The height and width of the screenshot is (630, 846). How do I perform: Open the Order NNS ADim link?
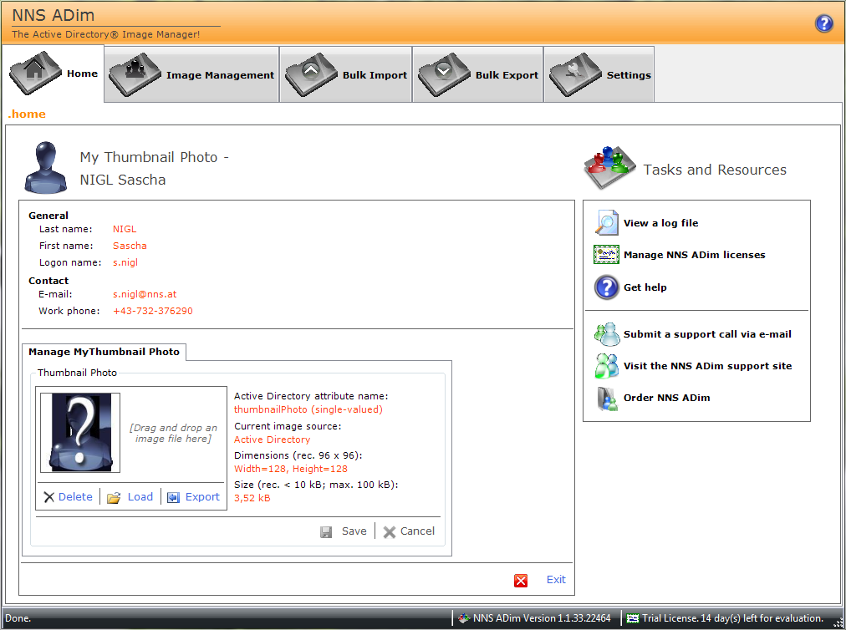(x=667, y=398)
